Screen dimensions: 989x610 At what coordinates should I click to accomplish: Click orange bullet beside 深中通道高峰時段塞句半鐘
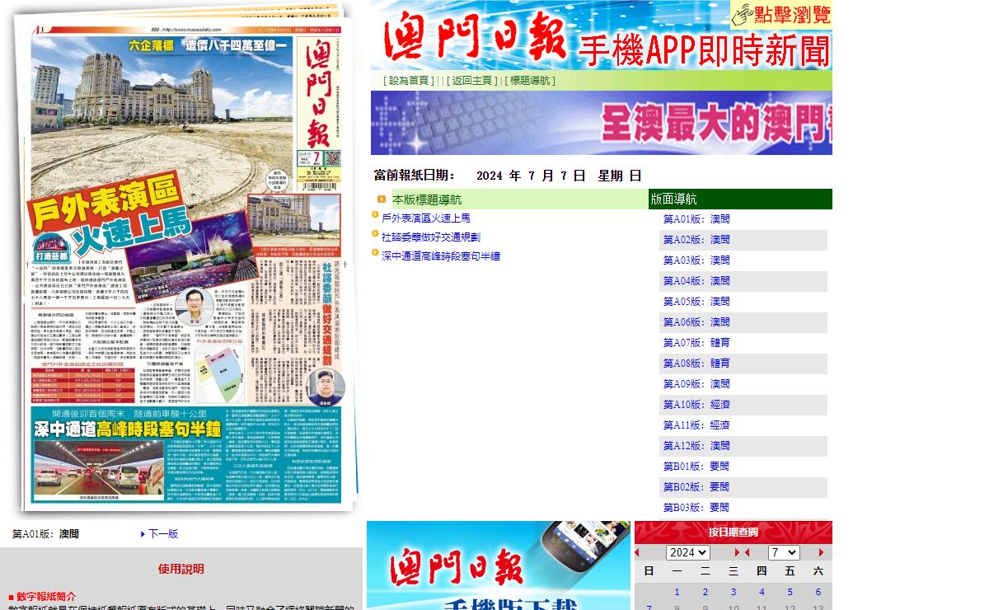click(x=375, y=253)
